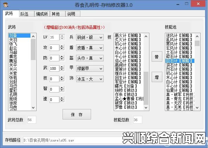Select 破穿〖被动〗 skill
208x148 pixels.
point(128,103)
